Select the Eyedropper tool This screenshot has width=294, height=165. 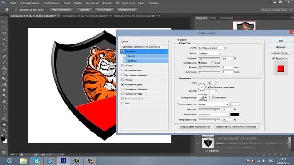(4, 50)
